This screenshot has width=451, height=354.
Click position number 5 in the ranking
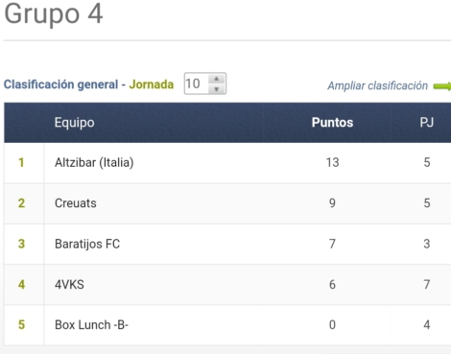click(x=21, y=325)
